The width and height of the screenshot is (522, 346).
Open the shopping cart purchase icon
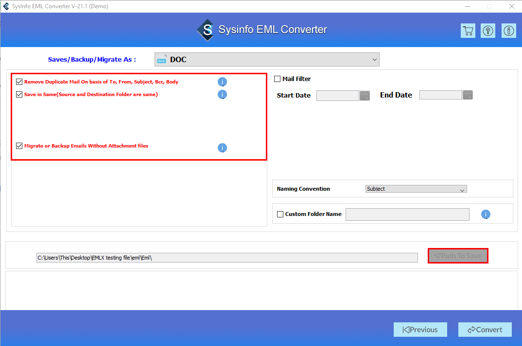[468, 30]
